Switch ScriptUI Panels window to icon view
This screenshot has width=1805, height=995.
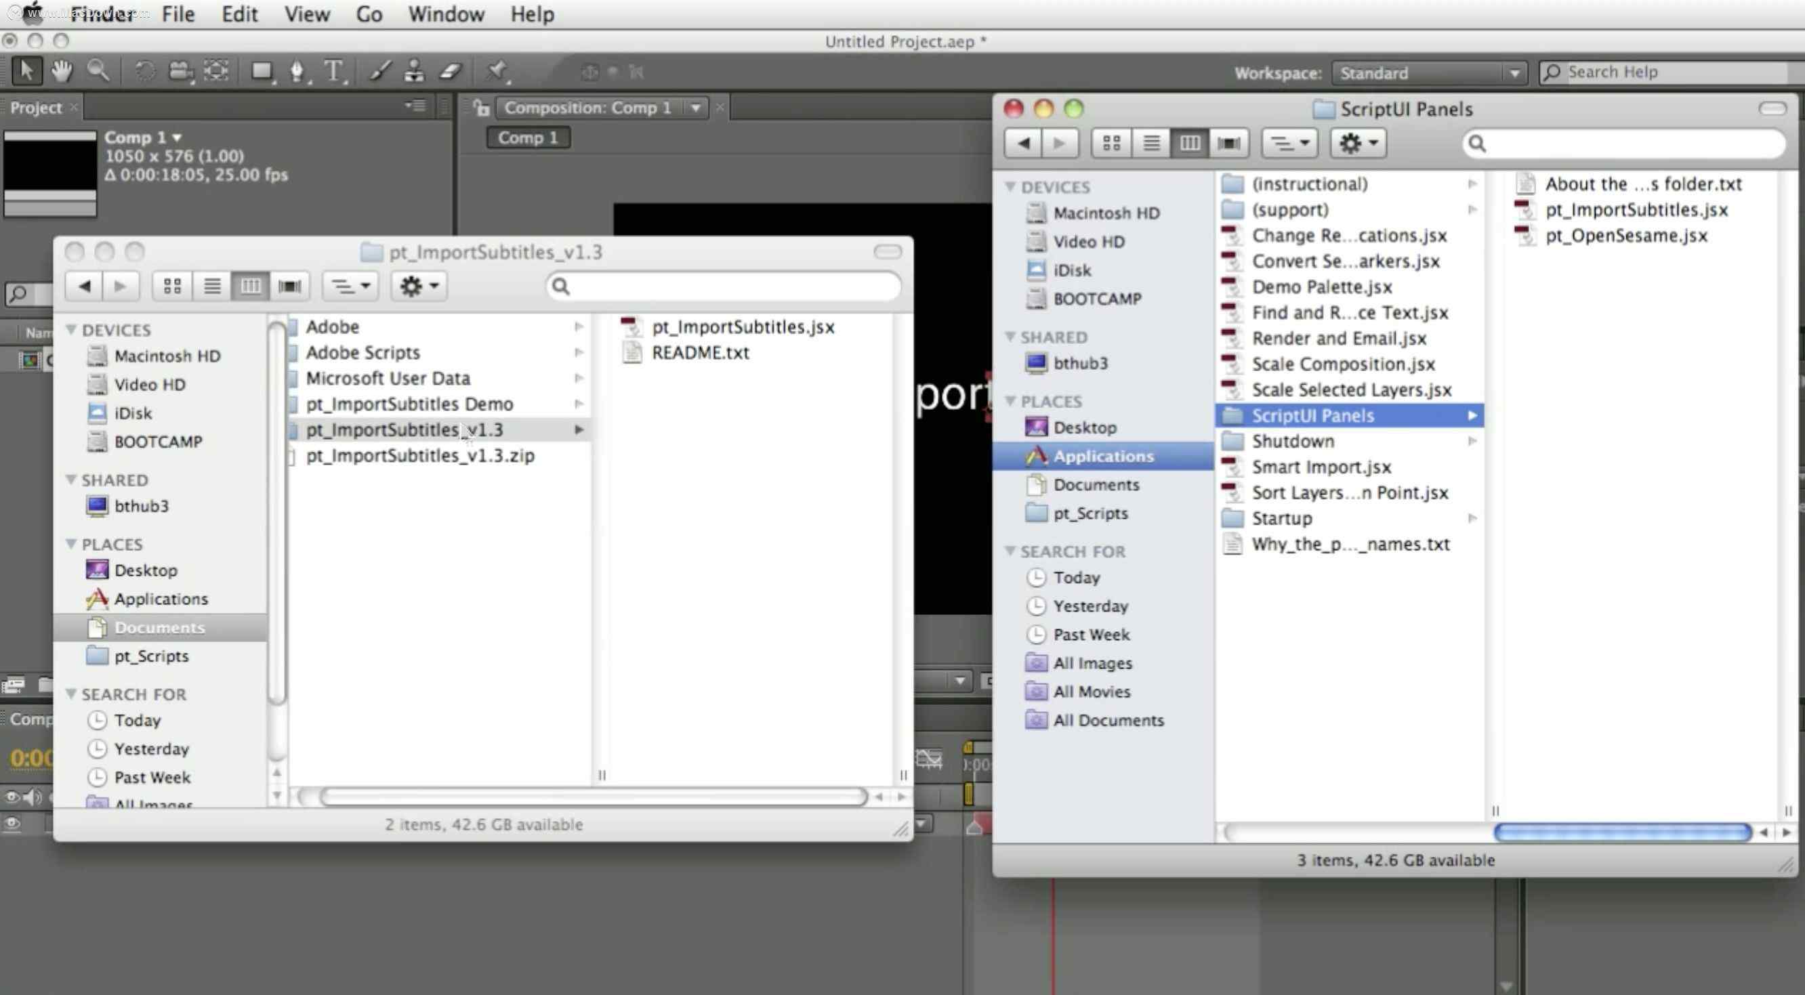point(1111,144)
